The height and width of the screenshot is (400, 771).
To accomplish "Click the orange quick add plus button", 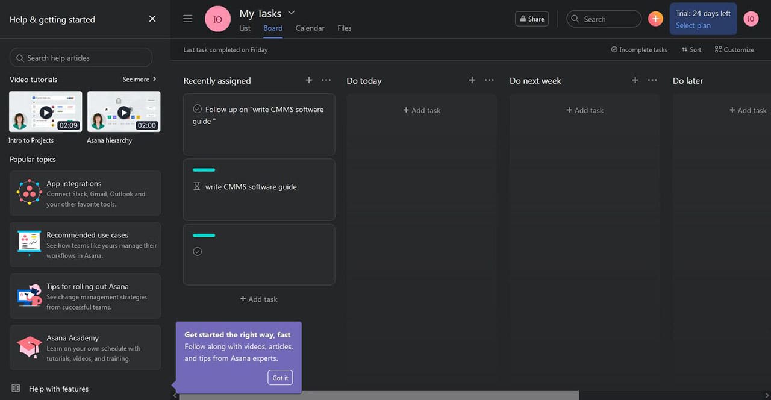I will pos(655,19).
